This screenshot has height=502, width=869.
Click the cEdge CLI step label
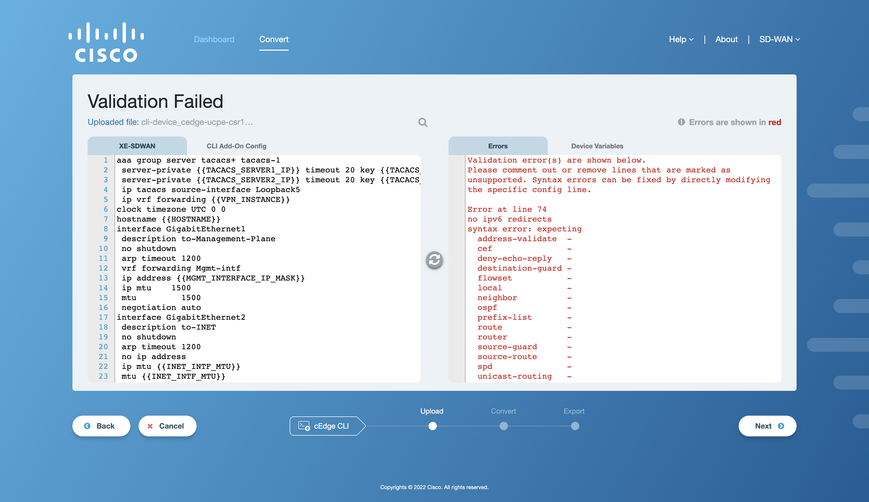[x=331, y=426]
